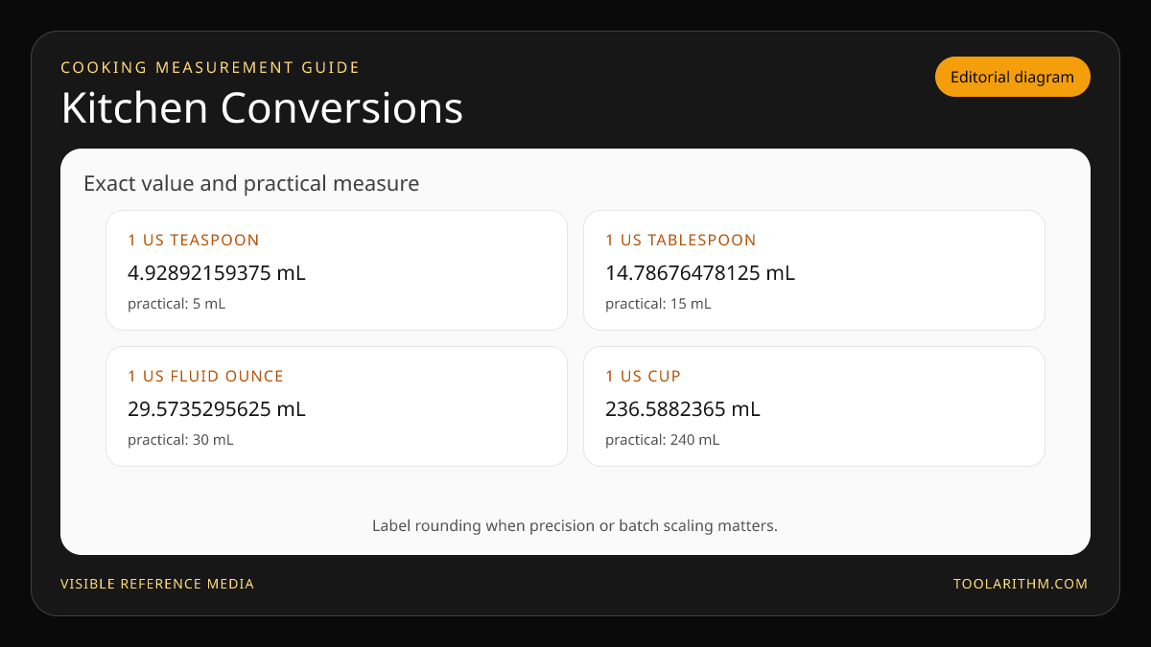Click 'practical: 240 mL' text
This screenshot has height=647, width=1151.
point(662,440)
